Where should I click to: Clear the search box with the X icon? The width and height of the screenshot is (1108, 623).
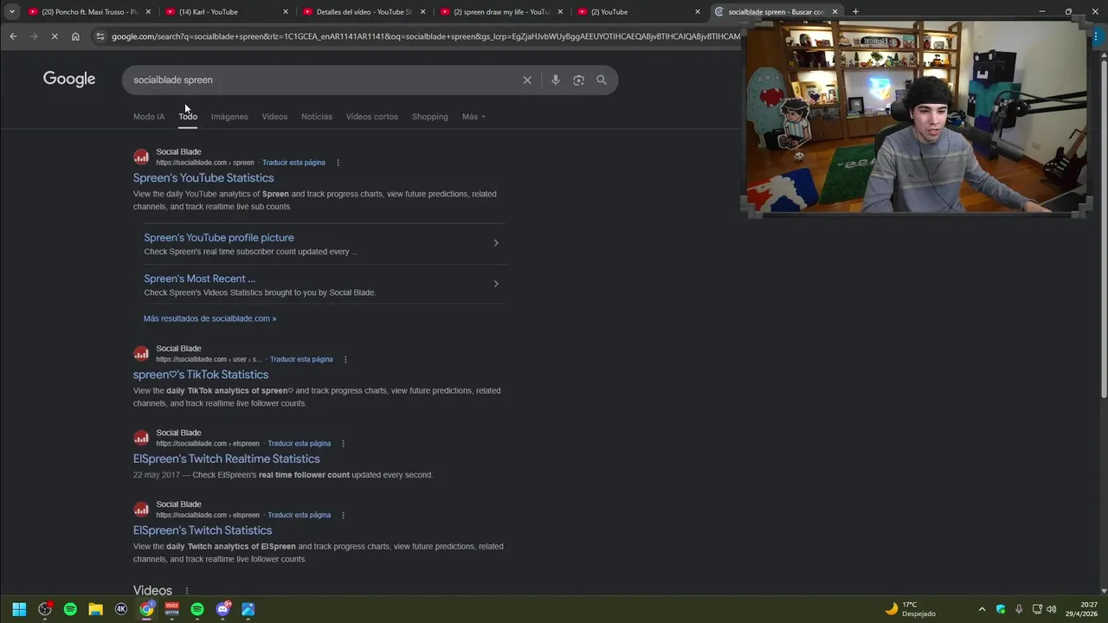click(527, 80)
